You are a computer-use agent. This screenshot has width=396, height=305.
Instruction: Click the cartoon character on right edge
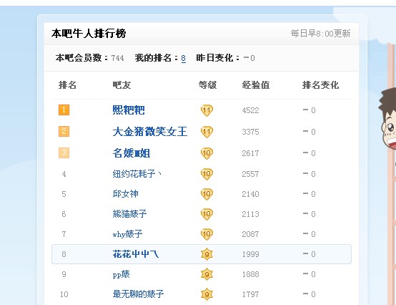click(x=387, y=120)
